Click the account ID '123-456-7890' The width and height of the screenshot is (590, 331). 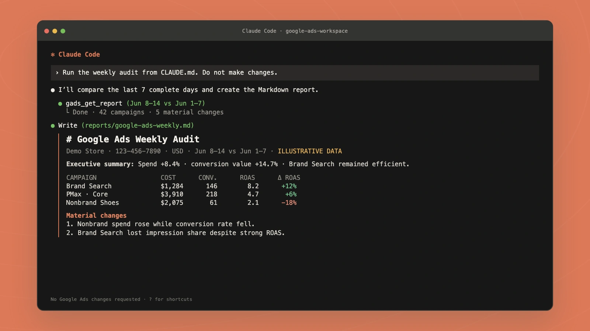pyautogui.click(x=138, y=151)
